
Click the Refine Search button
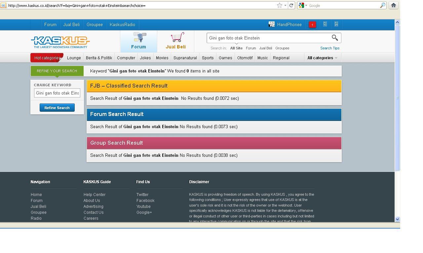(57, 108)
